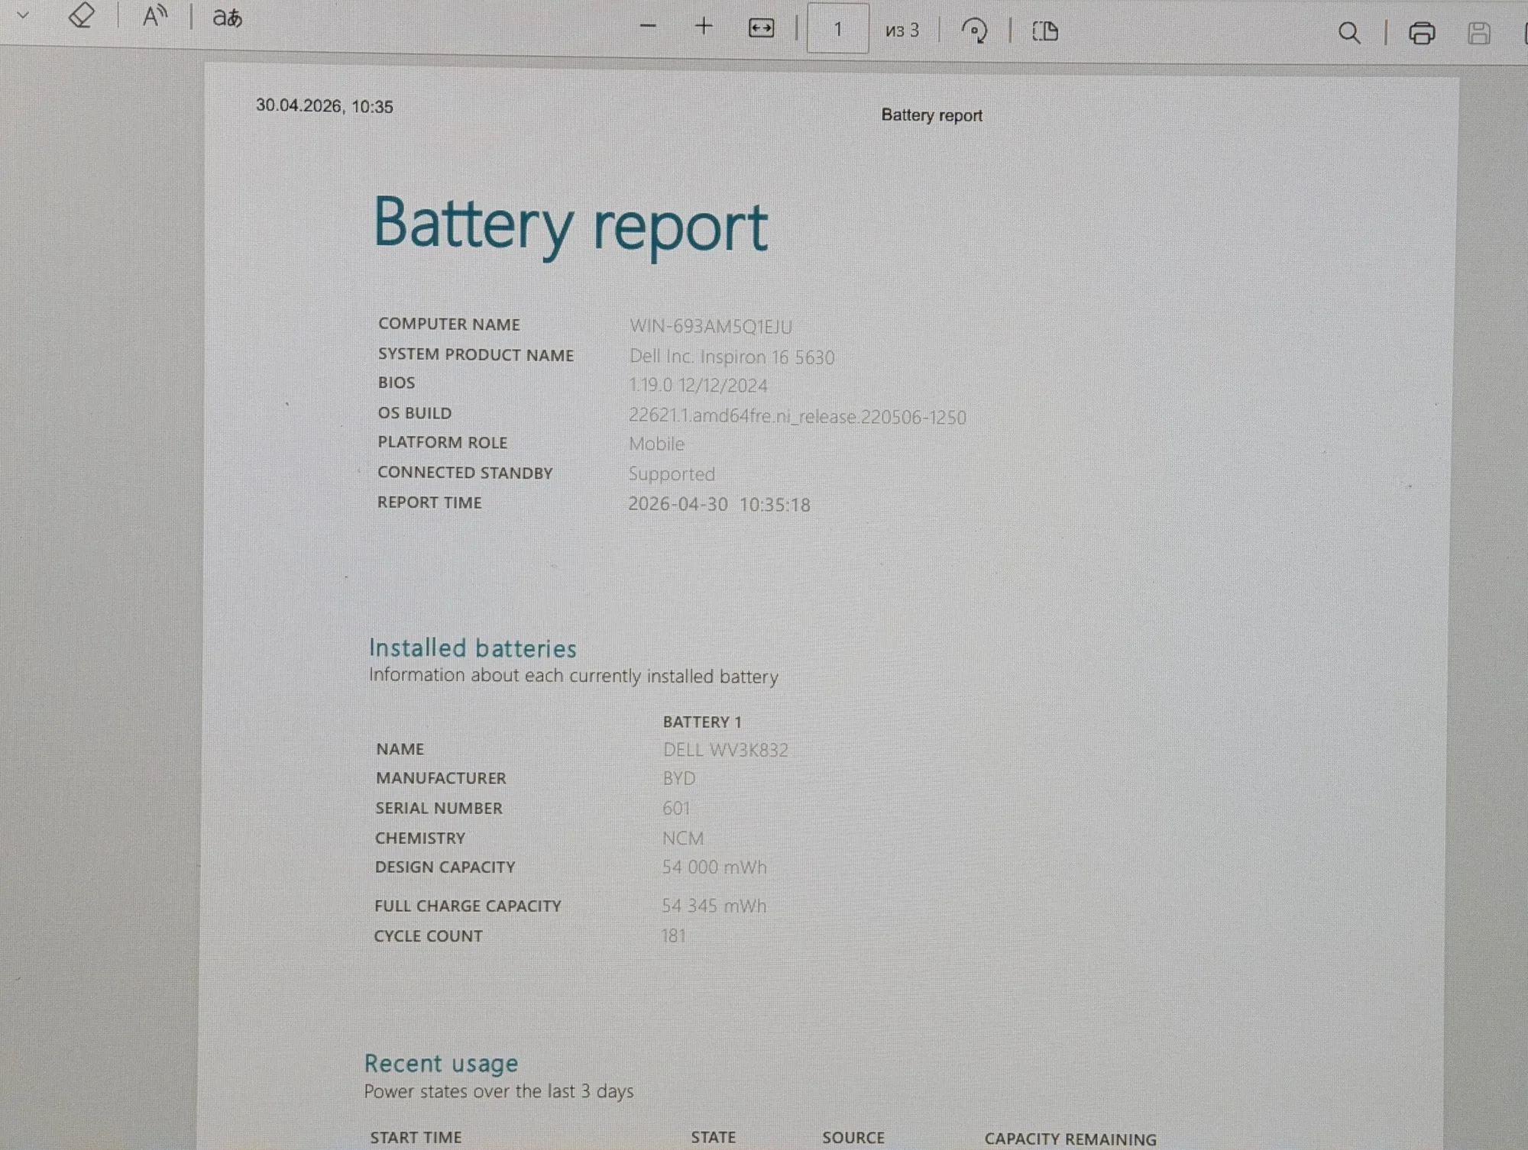Click the 'Installed batteries' section heading

[x=473, y=648]
